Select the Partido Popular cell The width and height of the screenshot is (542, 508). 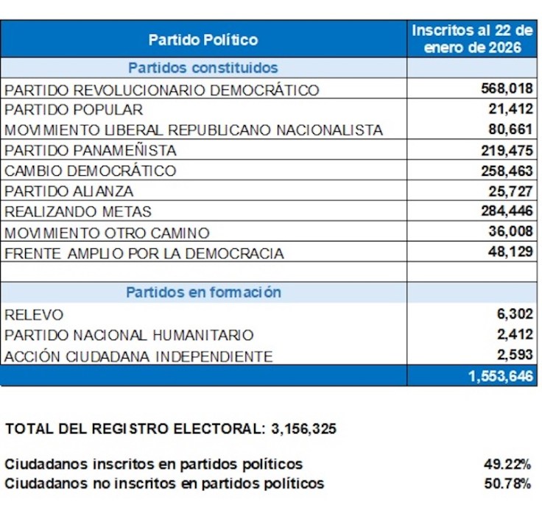[x=74, y=110]
